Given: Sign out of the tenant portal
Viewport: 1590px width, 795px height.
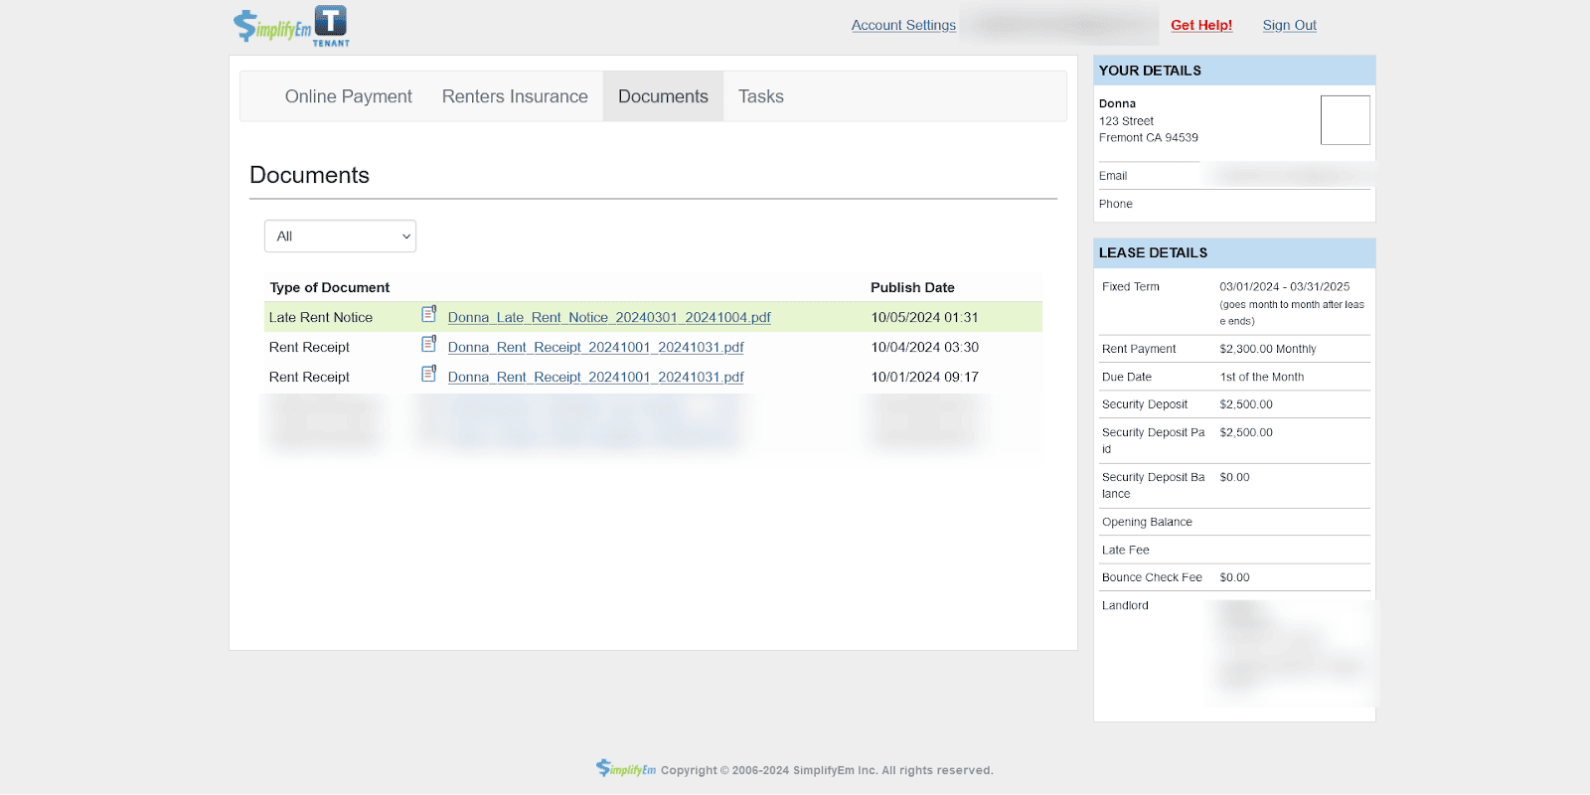Looking at the screenshot, I should tap(1289, 25).
